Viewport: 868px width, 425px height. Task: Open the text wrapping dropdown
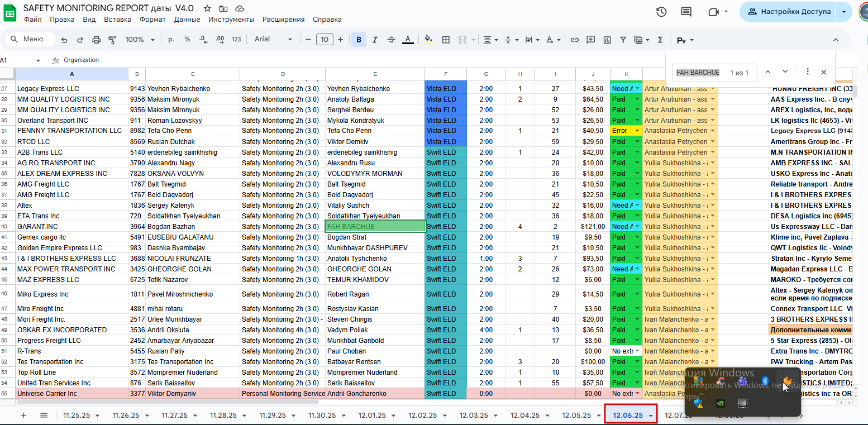532,40
